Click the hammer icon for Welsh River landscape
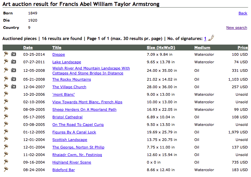The image size is (251, 177). (x=6, y=70)
